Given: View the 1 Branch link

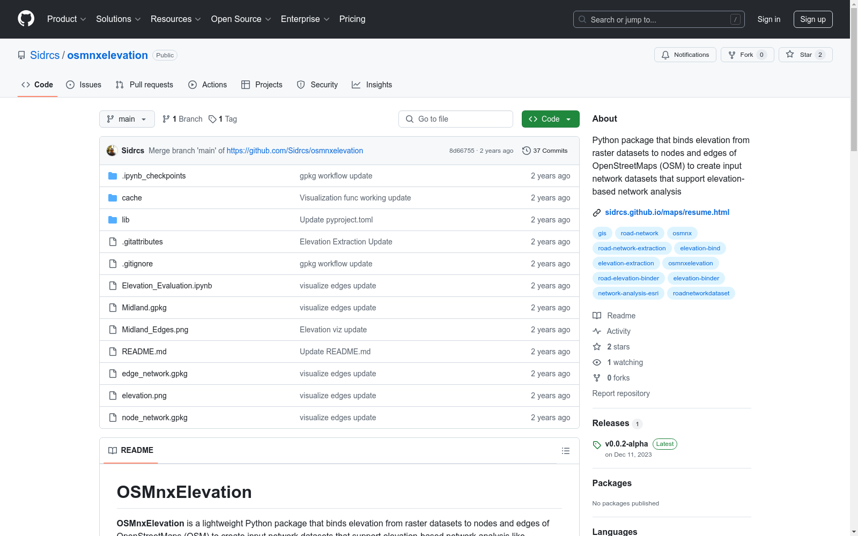Looking at the screenshot, I should pyautogui.click(x=182, y=119).
